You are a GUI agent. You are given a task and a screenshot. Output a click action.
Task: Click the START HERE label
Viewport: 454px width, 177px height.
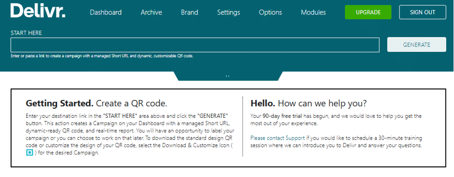point(27,33)
